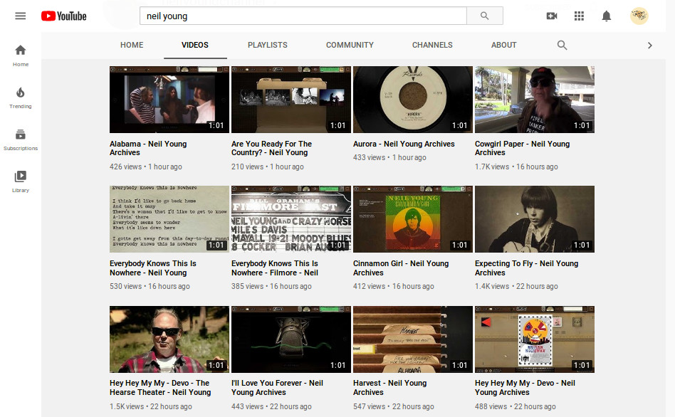675x417 pixels.
Task: Click '530 views • 16 hours ago' text
Action: pos(150,286)
